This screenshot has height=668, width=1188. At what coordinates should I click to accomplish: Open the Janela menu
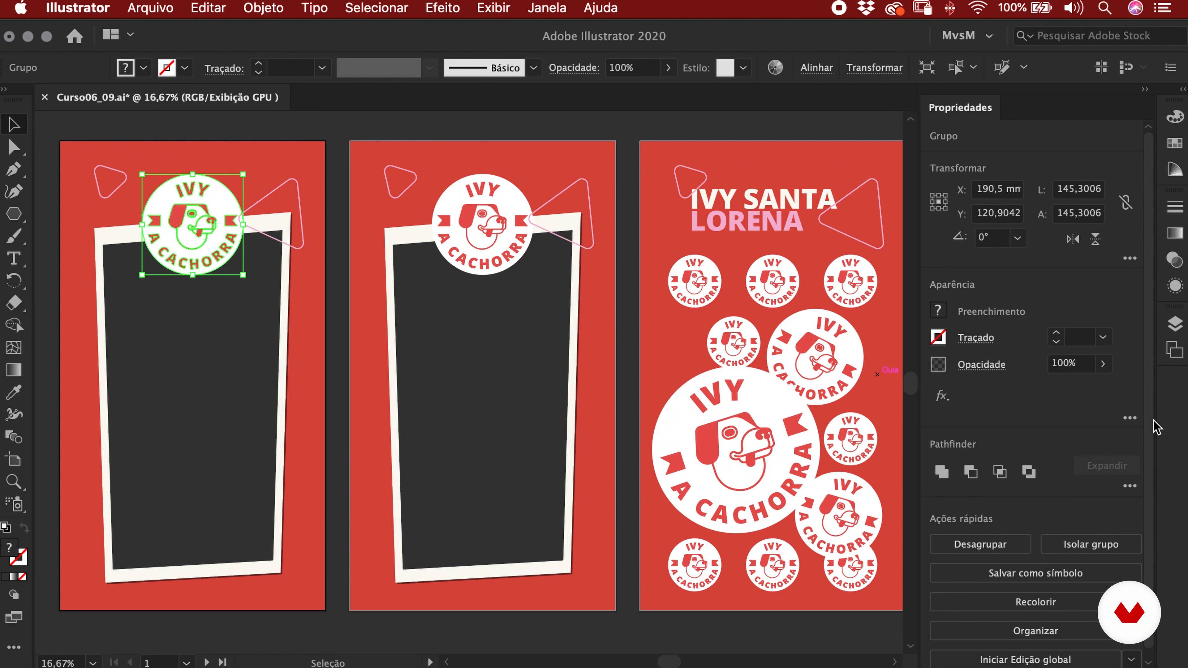click(546, 8)
